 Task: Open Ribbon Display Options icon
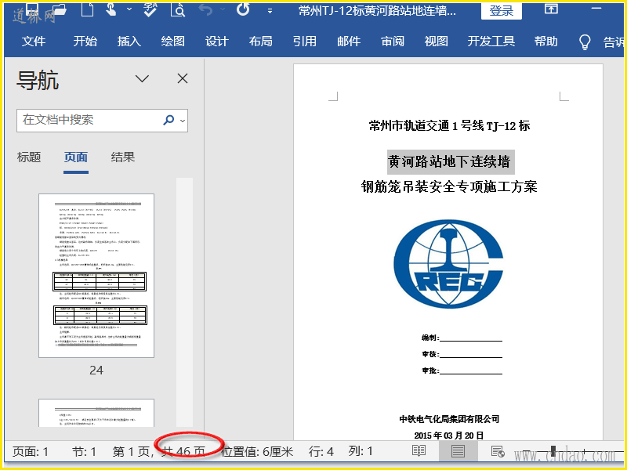tap(552, 9)
